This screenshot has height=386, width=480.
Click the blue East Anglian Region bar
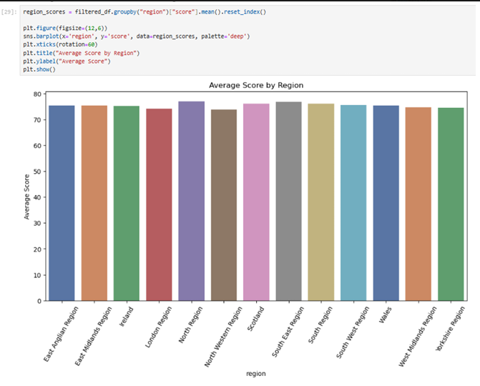click(62, 204)
